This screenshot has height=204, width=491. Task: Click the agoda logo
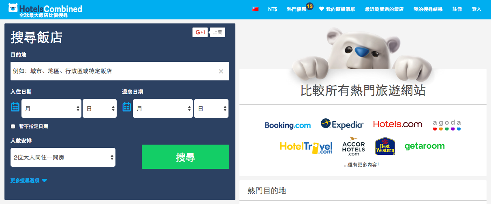(x=447, y=125)
